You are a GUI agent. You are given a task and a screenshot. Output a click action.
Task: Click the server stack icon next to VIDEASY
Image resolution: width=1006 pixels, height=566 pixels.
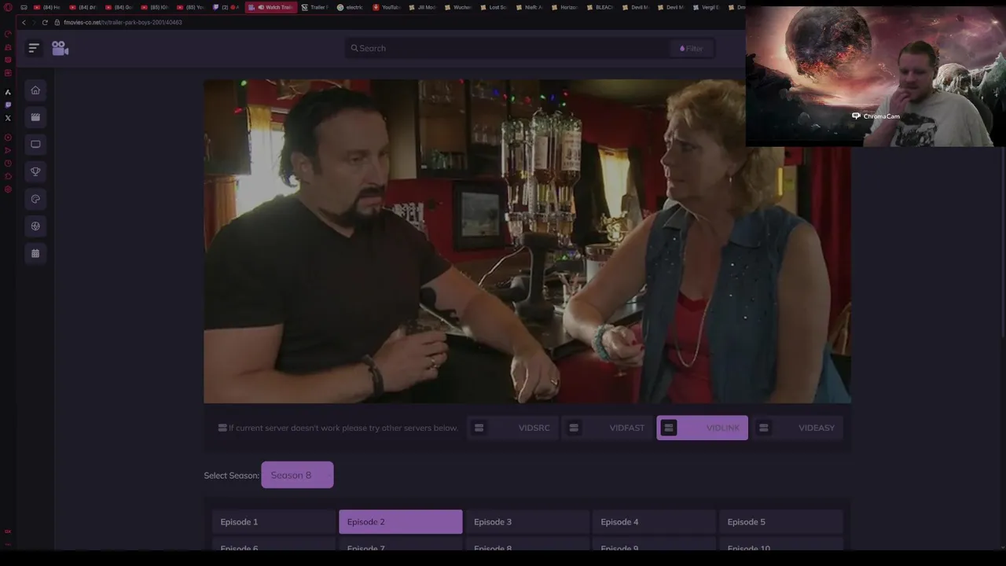click(763, 428)
